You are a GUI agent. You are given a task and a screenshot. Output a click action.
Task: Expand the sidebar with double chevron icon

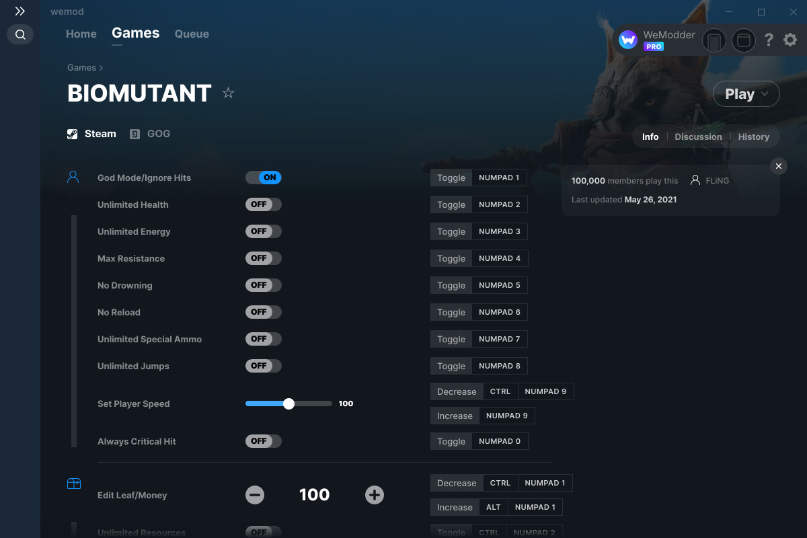point(20,11)
